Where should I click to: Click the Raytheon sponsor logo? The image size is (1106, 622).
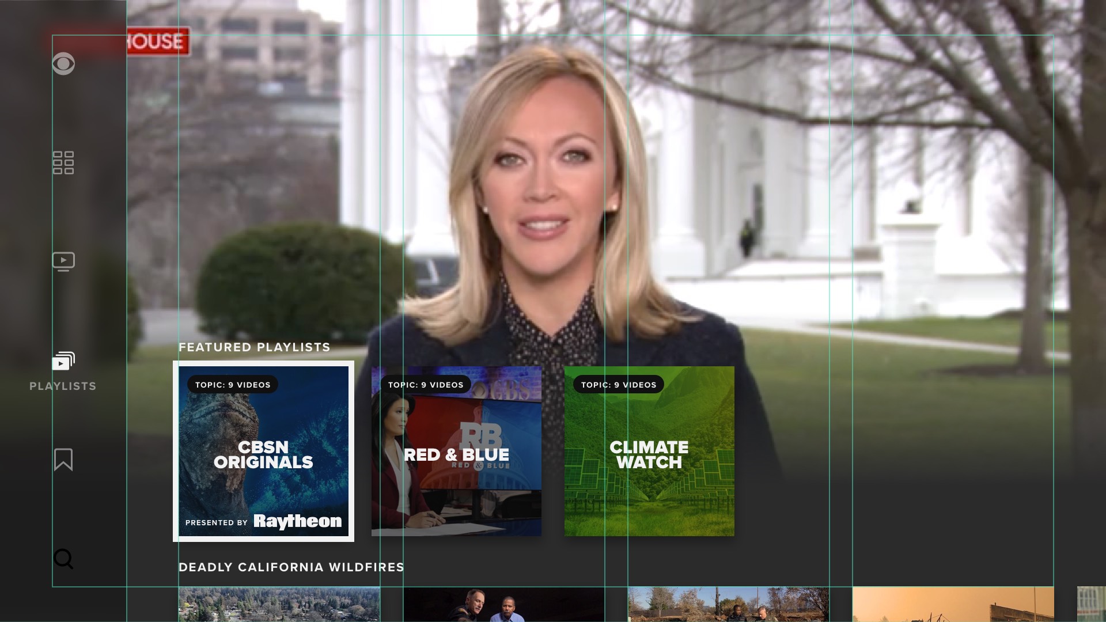coord(297,521)
